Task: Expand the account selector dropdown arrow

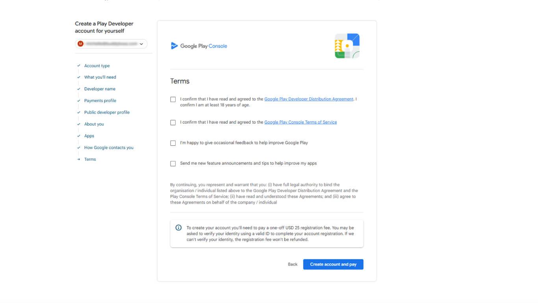Action: coord(141,44)
